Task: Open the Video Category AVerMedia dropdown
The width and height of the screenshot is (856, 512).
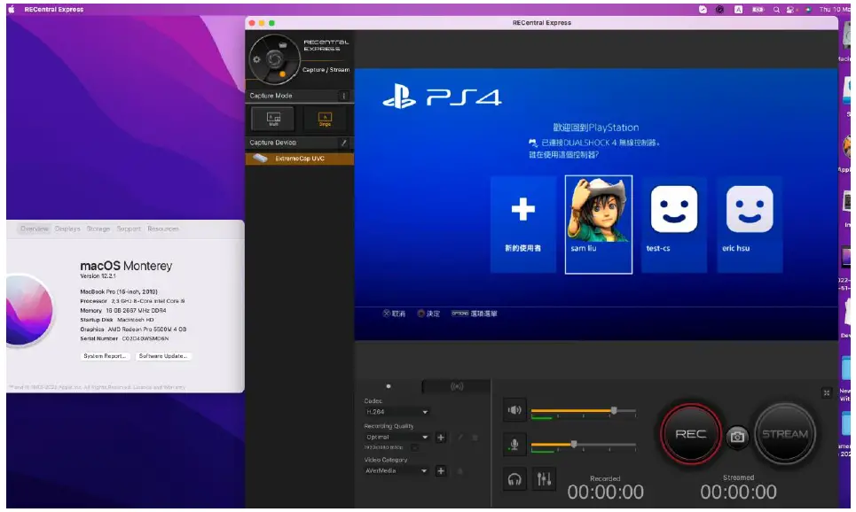Action: click(397, 470)
